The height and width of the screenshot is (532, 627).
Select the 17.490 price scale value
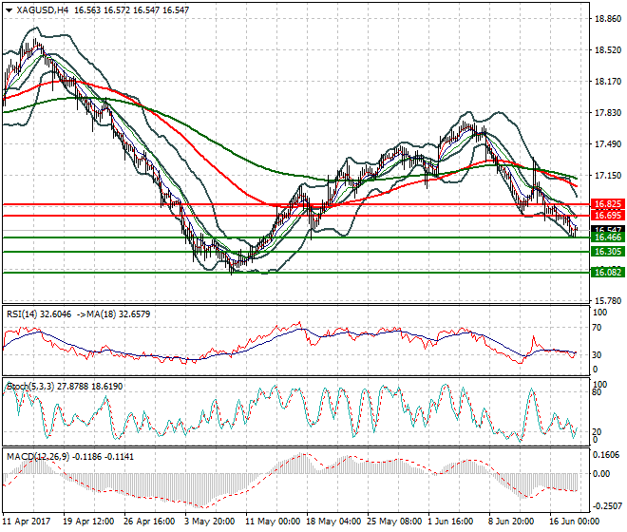click(608, 144)
